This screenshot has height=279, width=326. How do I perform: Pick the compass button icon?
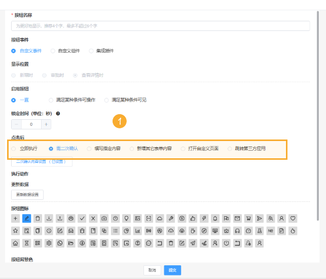[204, 231]
